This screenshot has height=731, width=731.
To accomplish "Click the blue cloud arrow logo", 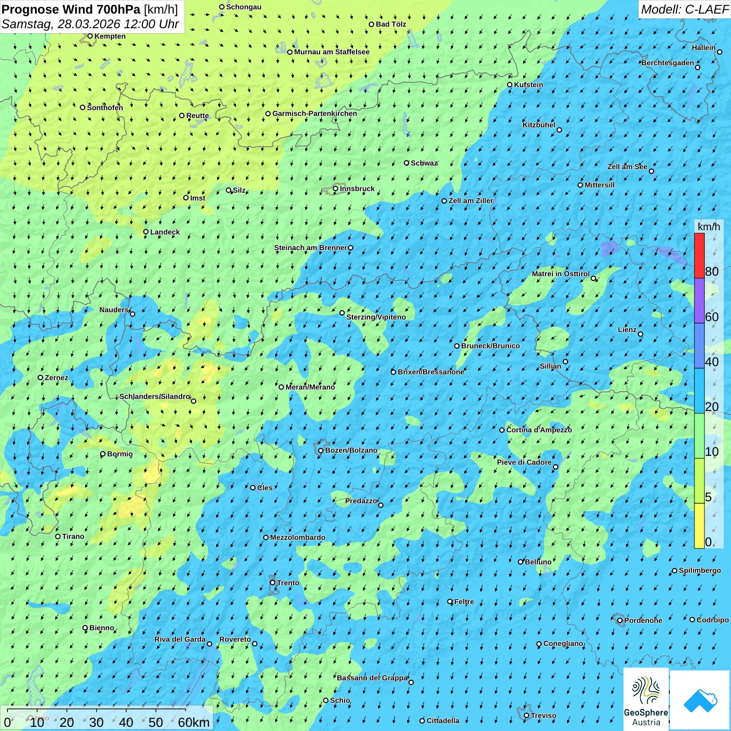I will (700, 700).
